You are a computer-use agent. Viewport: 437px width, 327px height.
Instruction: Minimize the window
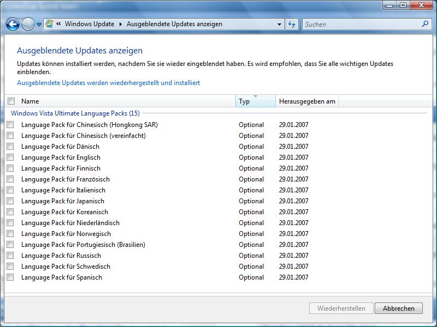pos(389,5)
